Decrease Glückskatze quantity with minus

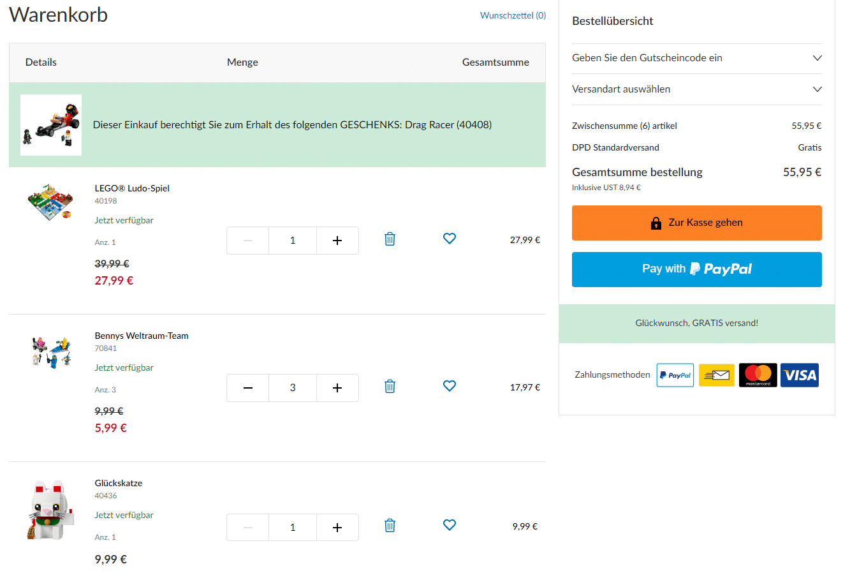coord(248,528)
